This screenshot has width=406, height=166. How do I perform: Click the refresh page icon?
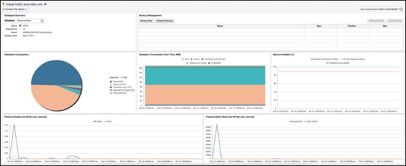point(401,9)
